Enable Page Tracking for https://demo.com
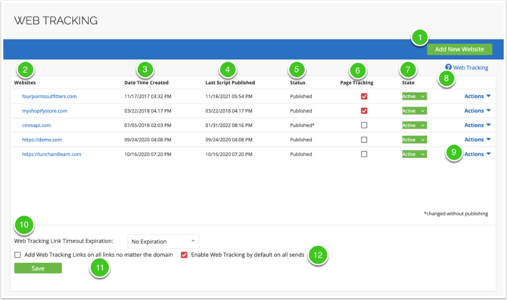The height and width of the screenshot is (300, 507). click(x=364, y=140)
